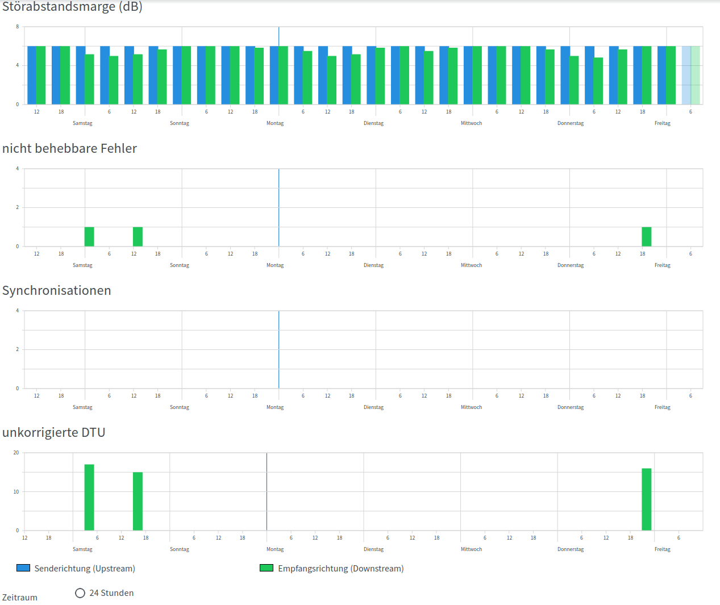Click the green Empfangsrichtung (Downstream) legend swatch

tap(267, 568)
